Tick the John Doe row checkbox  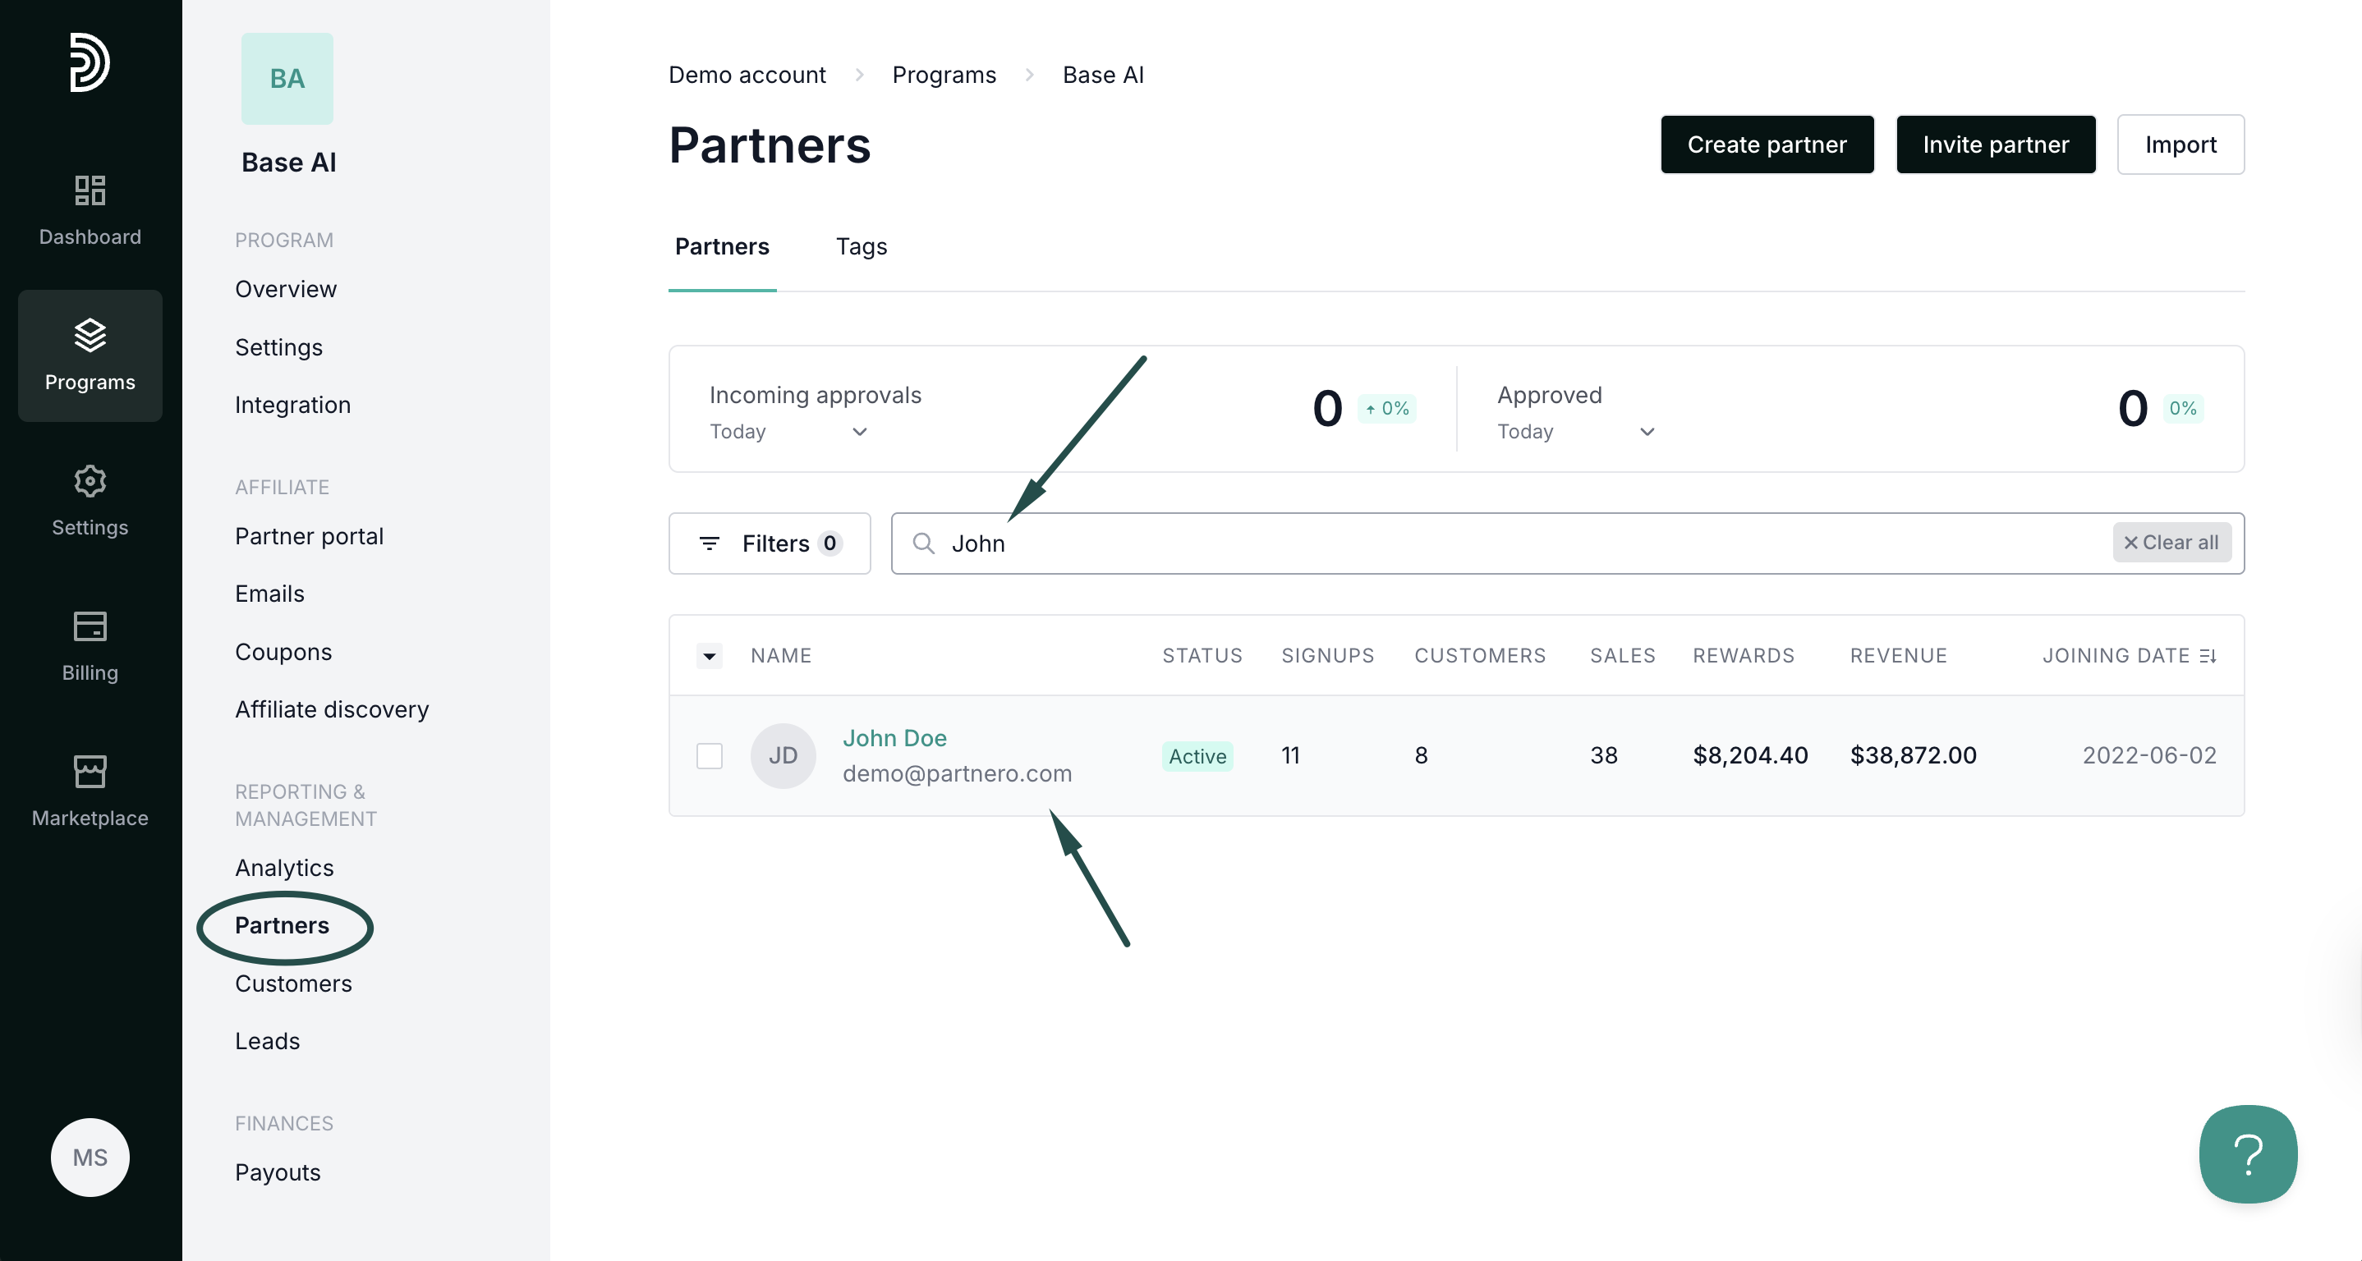click(709, 756)
